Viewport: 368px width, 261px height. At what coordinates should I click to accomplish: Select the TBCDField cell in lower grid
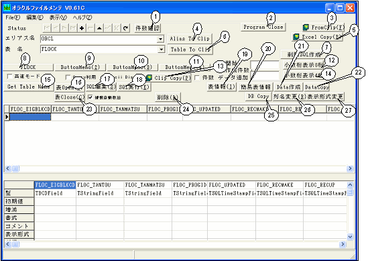point(55,193)
